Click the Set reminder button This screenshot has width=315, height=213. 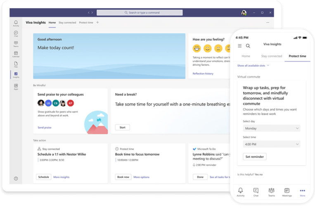pos(254,157)
